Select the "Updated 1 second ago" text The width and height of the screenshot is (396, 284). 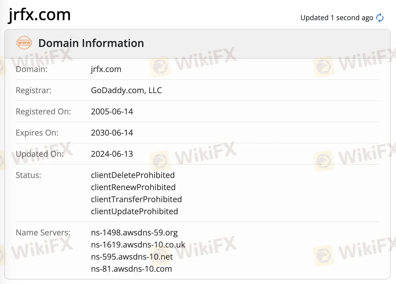tap(337, 18)
